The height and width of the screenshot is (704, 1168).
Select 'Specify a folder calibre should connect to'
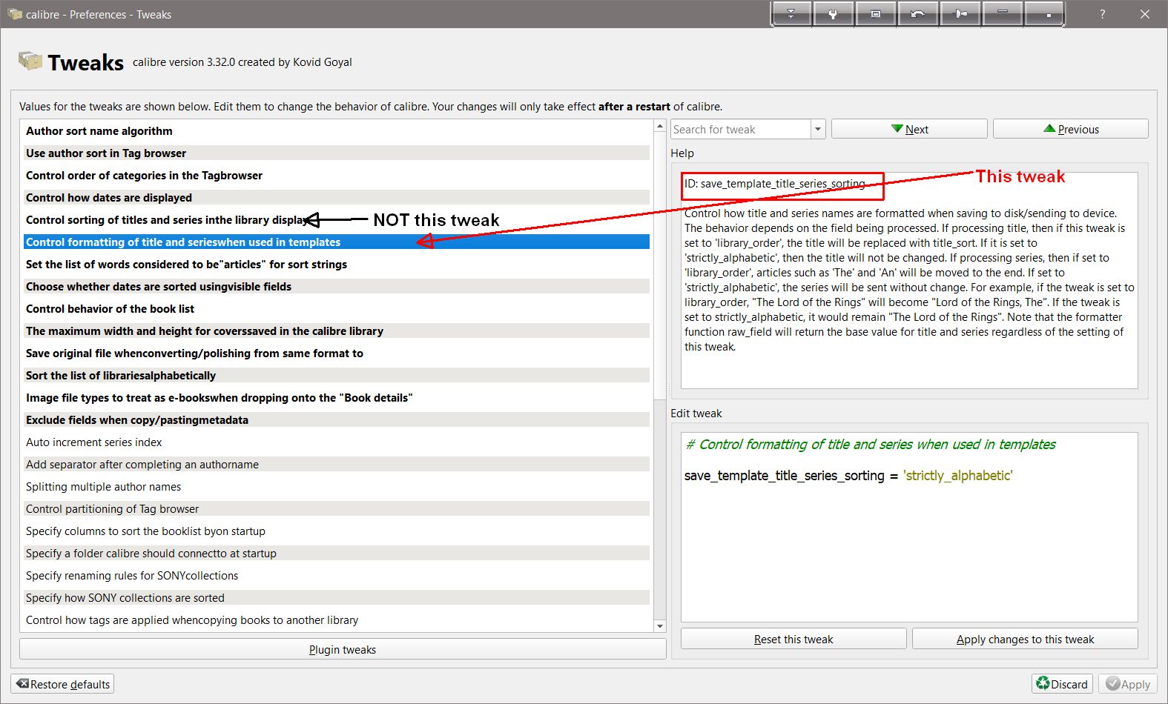tap(337, 554)
